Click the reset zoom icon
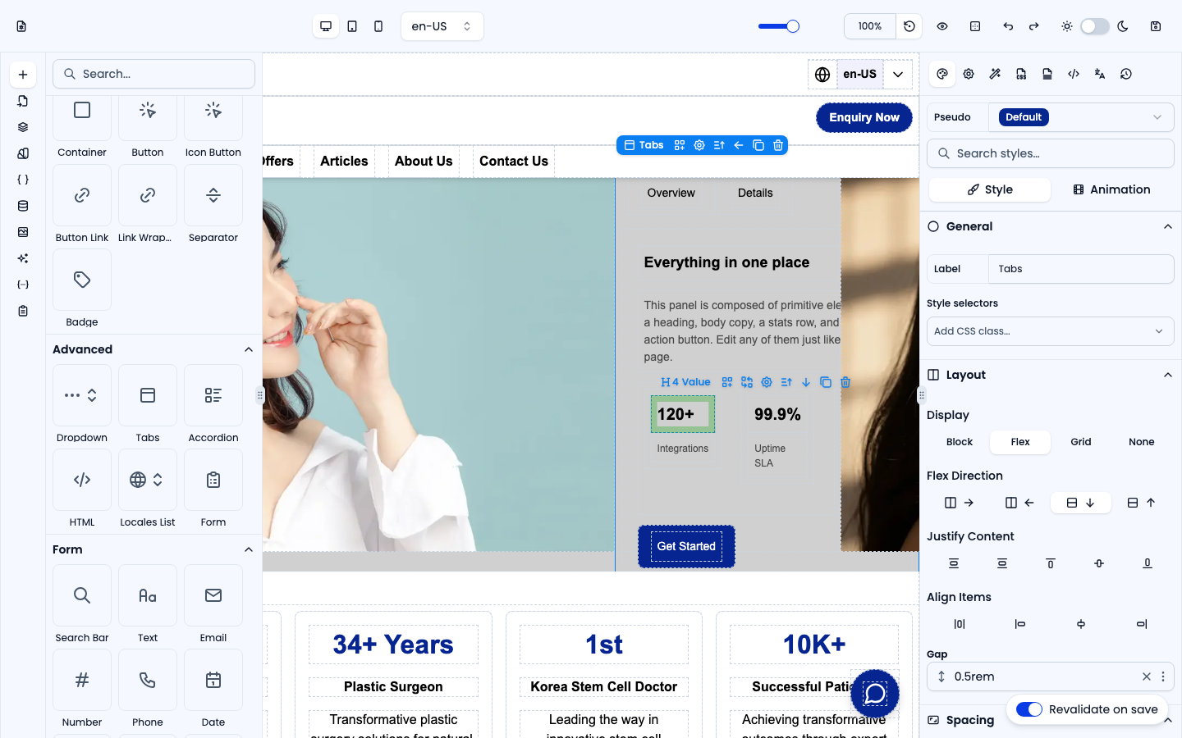The height and width of the screenshot is (738, 1182). pos(909,26)
